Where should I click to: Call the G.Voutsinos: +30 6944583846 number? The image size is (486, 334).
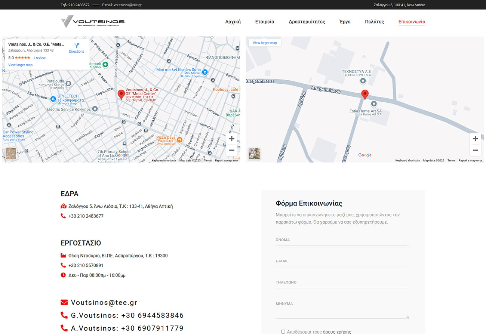[x=127, y=315]
